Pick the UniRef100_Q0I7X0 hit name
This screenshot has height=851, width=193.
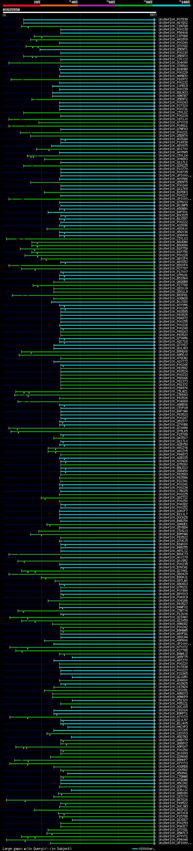(x=173, y=149)
